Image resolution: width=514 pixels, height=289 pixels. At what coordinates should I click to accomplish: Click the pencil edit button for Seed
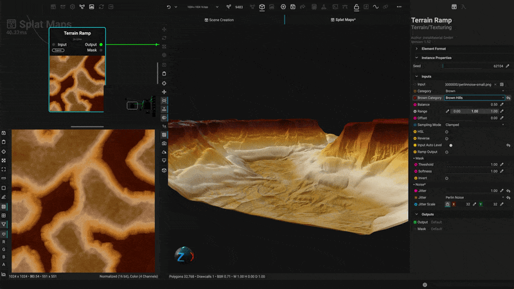pos(508,66)
